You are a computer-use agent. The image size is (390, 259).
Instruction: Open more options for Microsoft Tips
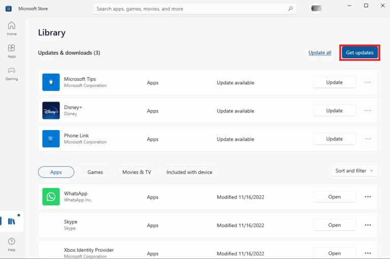click(368, 82)
